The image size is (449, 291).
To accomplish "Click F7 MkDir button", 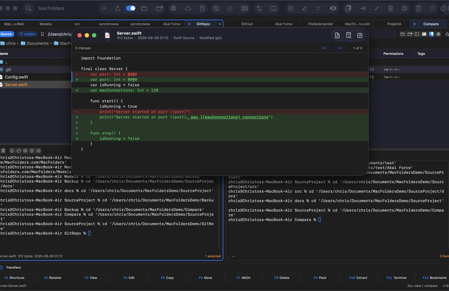I will (x=244, y=278).
